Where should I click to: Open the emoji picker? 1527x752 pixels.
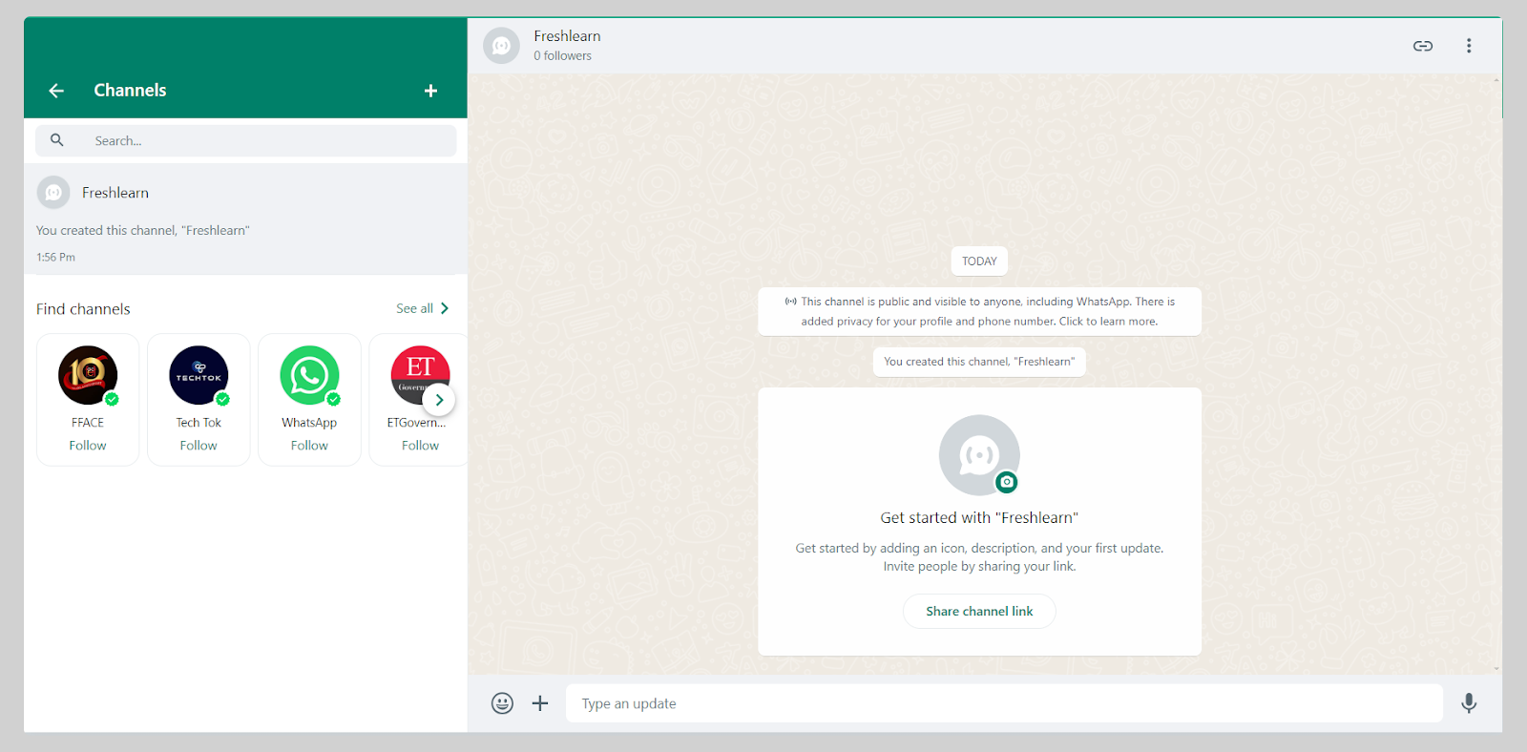pyautogui.click(x=502, y=703)
